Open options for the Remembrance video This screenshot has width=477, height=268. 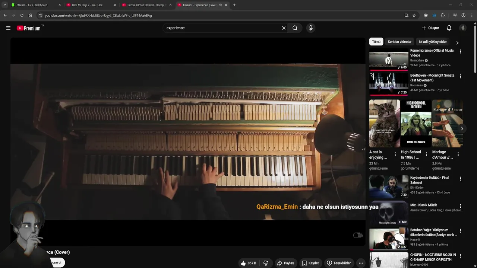461,52
